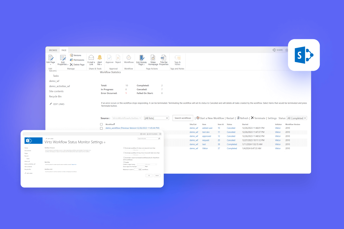Viewport: 344px width, 229px height.
Task: Select the PAGE ribbon tab
Action: [64, 50]
